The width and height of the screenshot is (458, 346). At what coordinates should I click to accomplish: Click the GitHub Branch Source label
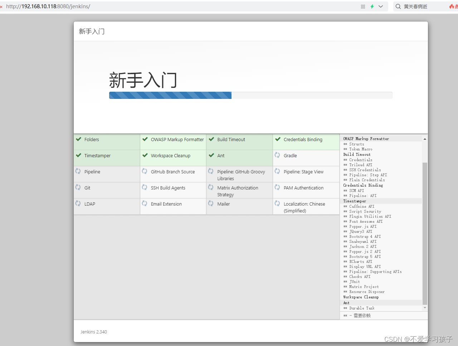pyautogui.click(x=173, y=172)
